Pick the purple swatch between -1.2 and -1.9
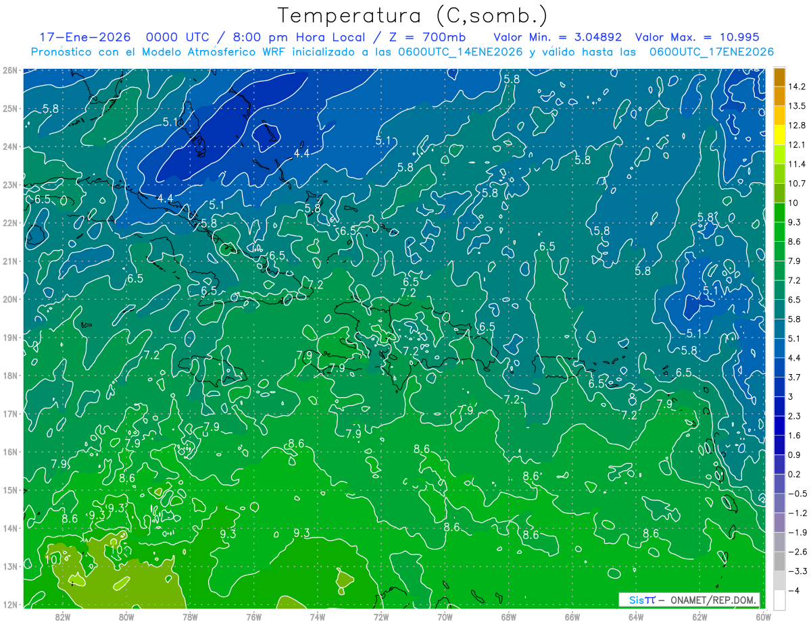Image resolution: width=811 pixels, height=626 pixels. coord(779,523)
